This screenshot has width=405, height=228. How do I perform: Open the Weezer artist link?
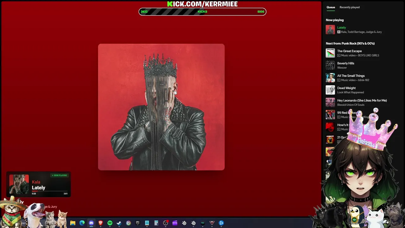(342, 68)
